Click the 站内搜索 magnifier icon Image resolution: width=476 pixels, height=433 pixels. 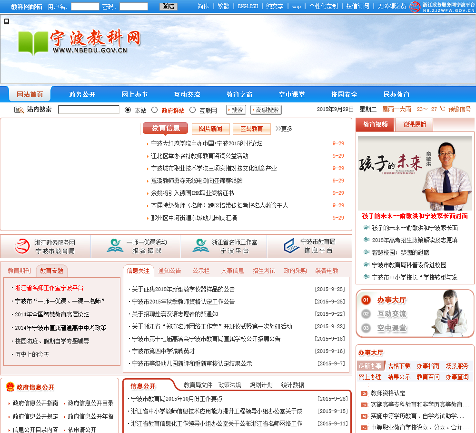click(19, 110)
